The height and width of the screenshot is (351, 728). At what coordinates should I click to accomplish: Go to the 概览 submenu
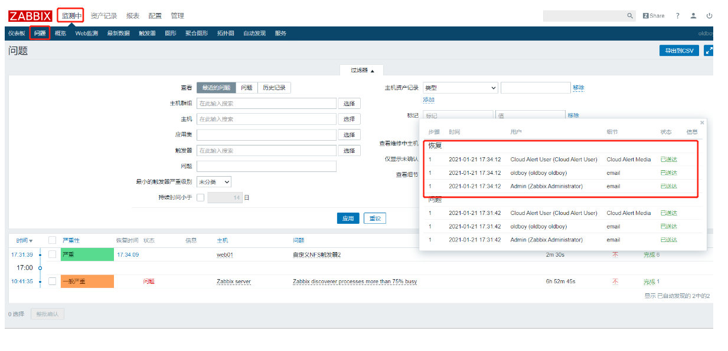(x=60, y=34)
